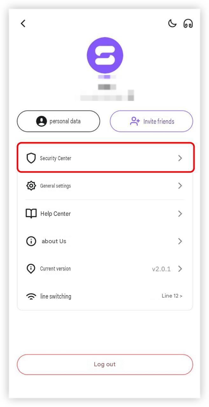Image resolution: width=209 pixels, height=407 pixels.
Task: Toggle dark mode with the moon icon
Action: 172,23
